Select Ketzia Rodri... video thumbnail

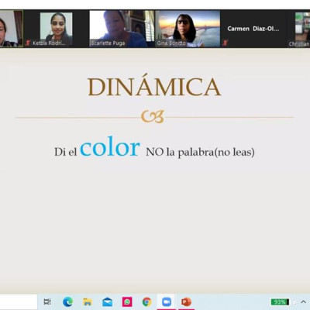[56, 29]
